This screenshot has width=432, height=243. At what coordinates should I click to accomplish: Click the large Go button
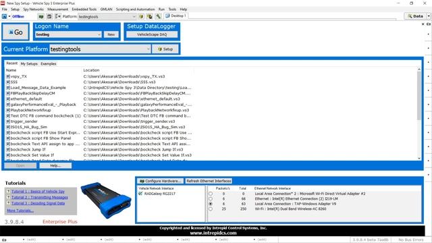point(16,32)
